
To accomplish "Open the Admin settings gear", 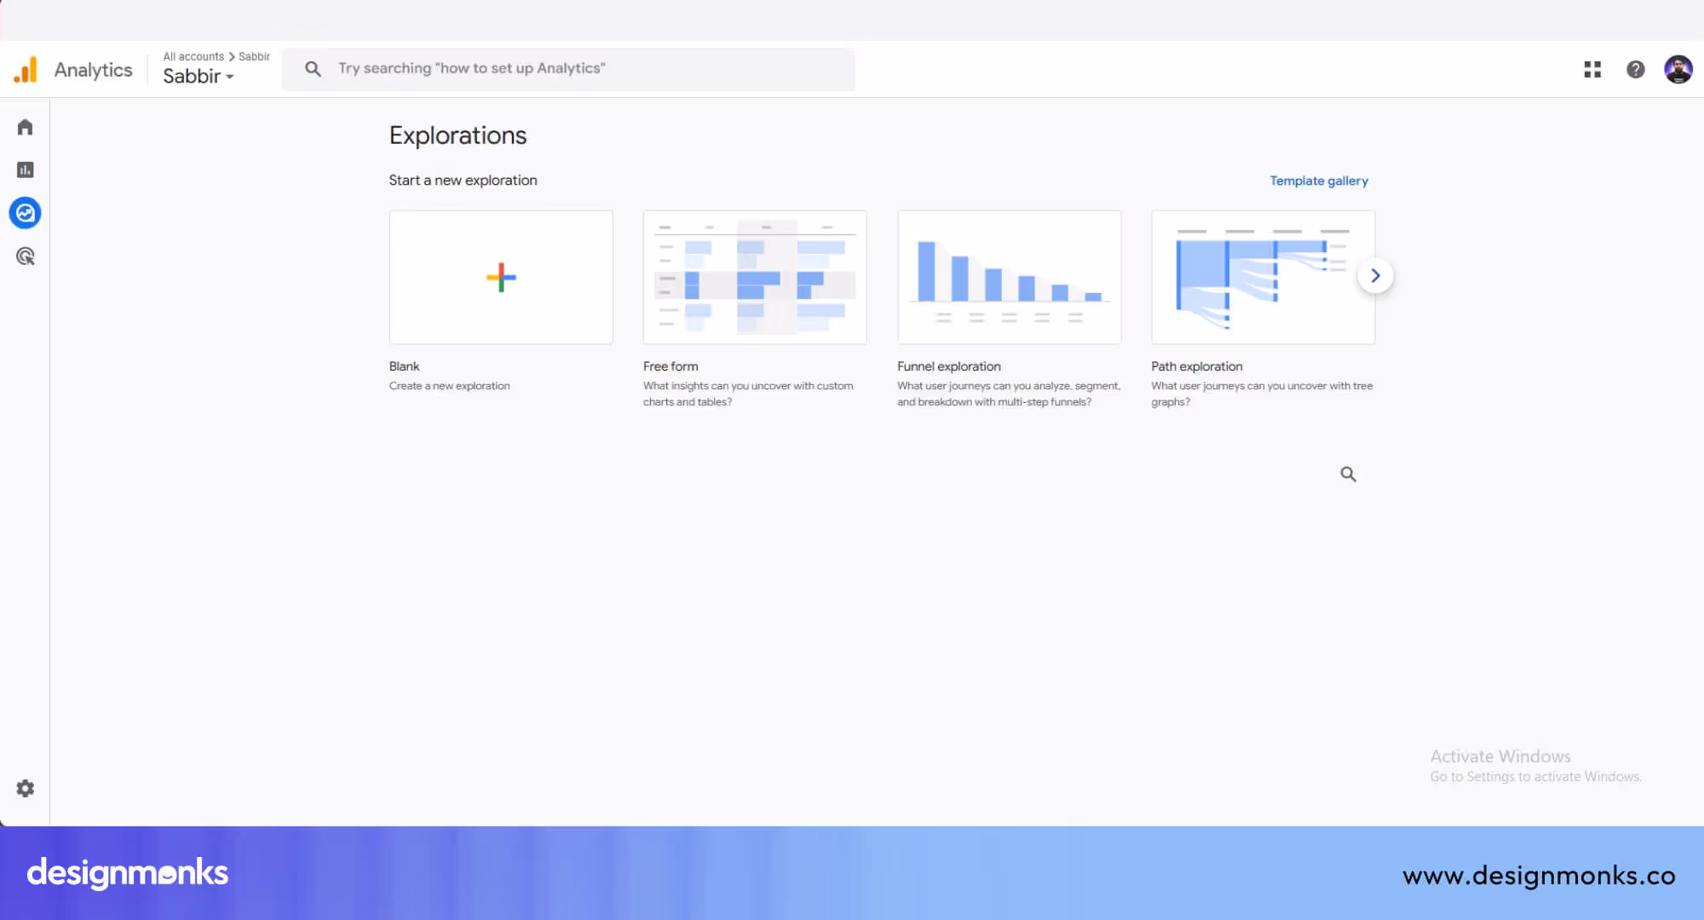I will 25,789.
